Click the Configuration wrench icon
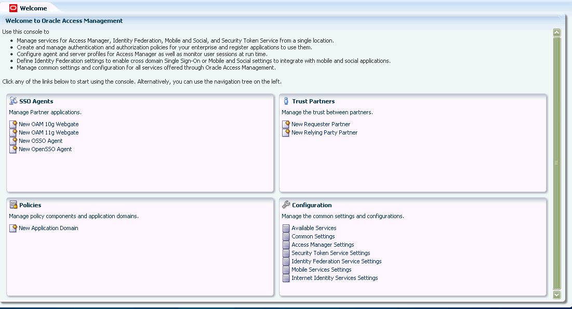572x309 pixels. coord(286,205)
